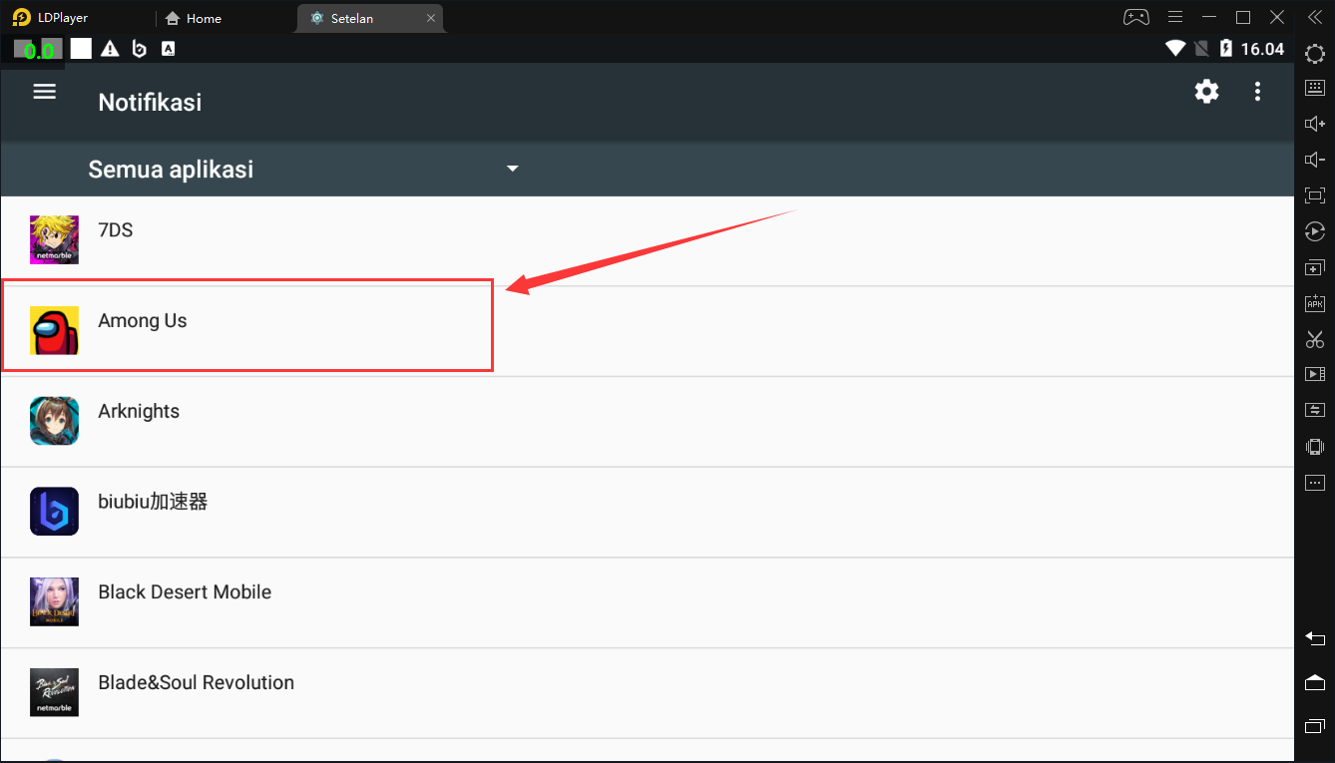Close the Setelan tab
Image resolution: width=1335 pixels, height=763 pixels.
coord(431,18)
